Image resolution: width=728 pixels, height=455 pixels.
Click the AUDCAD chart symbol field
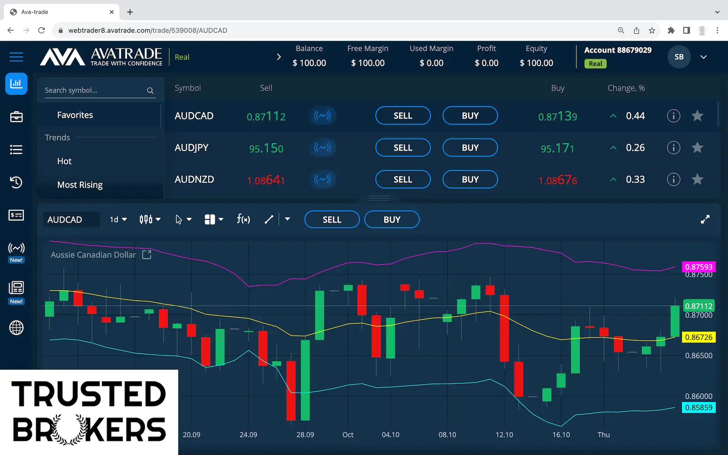72,220
